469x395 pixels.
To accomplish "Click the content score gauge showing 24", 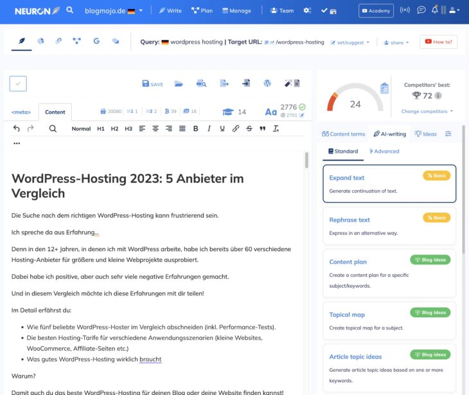I will click(355, 97).
